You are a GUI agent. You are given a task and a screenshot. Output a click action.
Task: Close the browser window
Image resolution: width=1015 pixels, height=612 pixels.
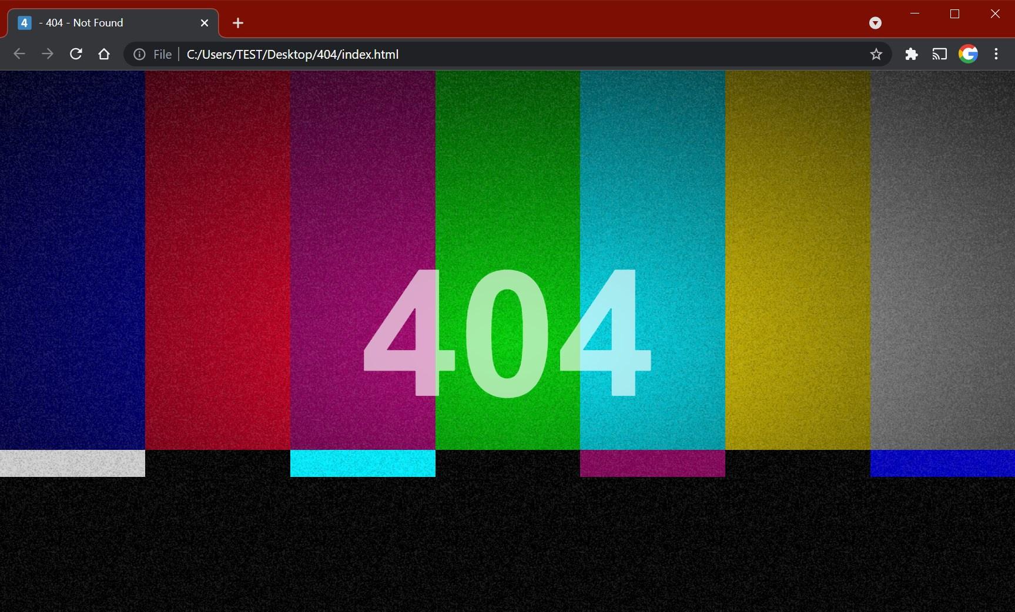click(995, 14)
